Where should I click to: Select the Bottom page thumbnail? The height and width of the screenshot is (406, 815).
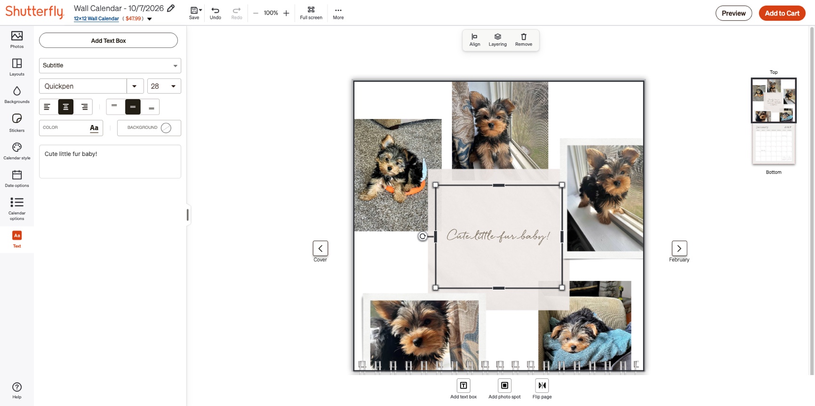coord(774,144)
